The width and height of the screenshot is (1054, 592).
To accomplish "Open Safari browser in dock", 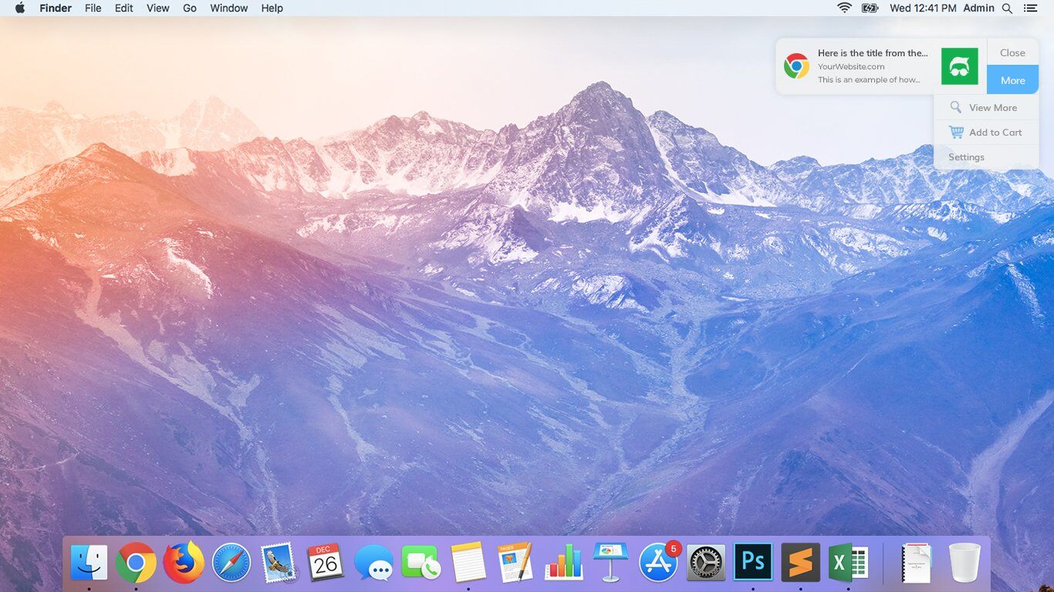I will tap(231, 563).
